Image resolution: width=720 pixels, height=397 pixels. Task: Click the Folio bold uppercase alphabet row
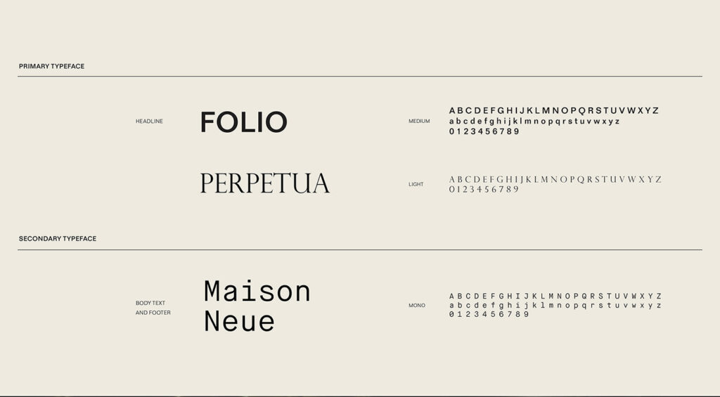554,110
